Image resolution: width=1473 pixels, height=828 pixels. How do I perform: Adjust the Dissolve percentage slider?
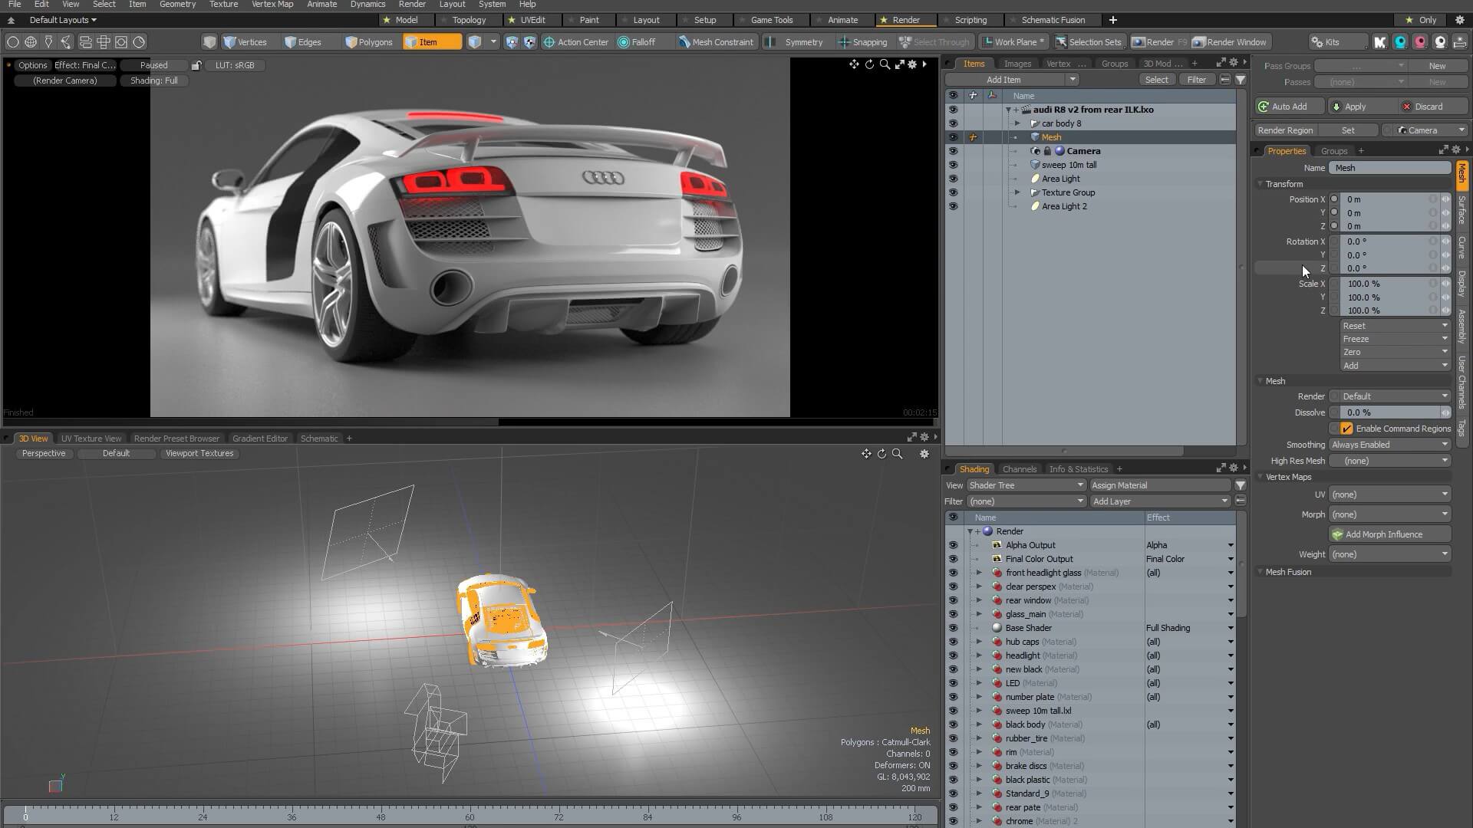[1389, 412]
